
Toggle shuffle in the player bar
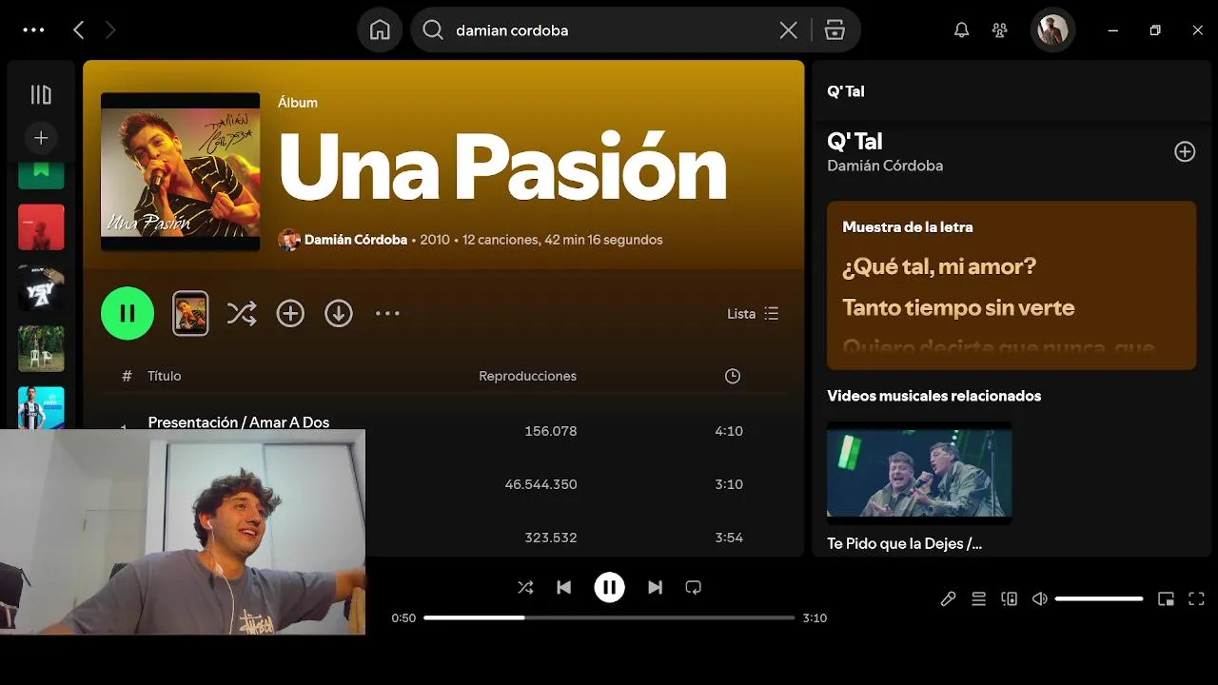click(x=525, y=588)
